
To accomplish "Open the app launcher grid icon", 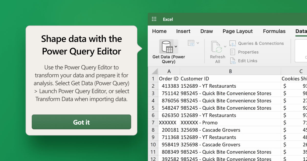I will pos(154,19).
